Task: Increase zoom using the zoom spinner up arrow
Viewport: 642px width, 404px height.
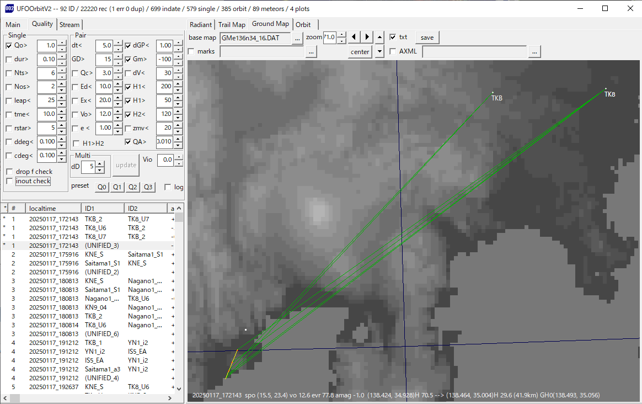Action: pyautogui.click(x=343, y=34)
